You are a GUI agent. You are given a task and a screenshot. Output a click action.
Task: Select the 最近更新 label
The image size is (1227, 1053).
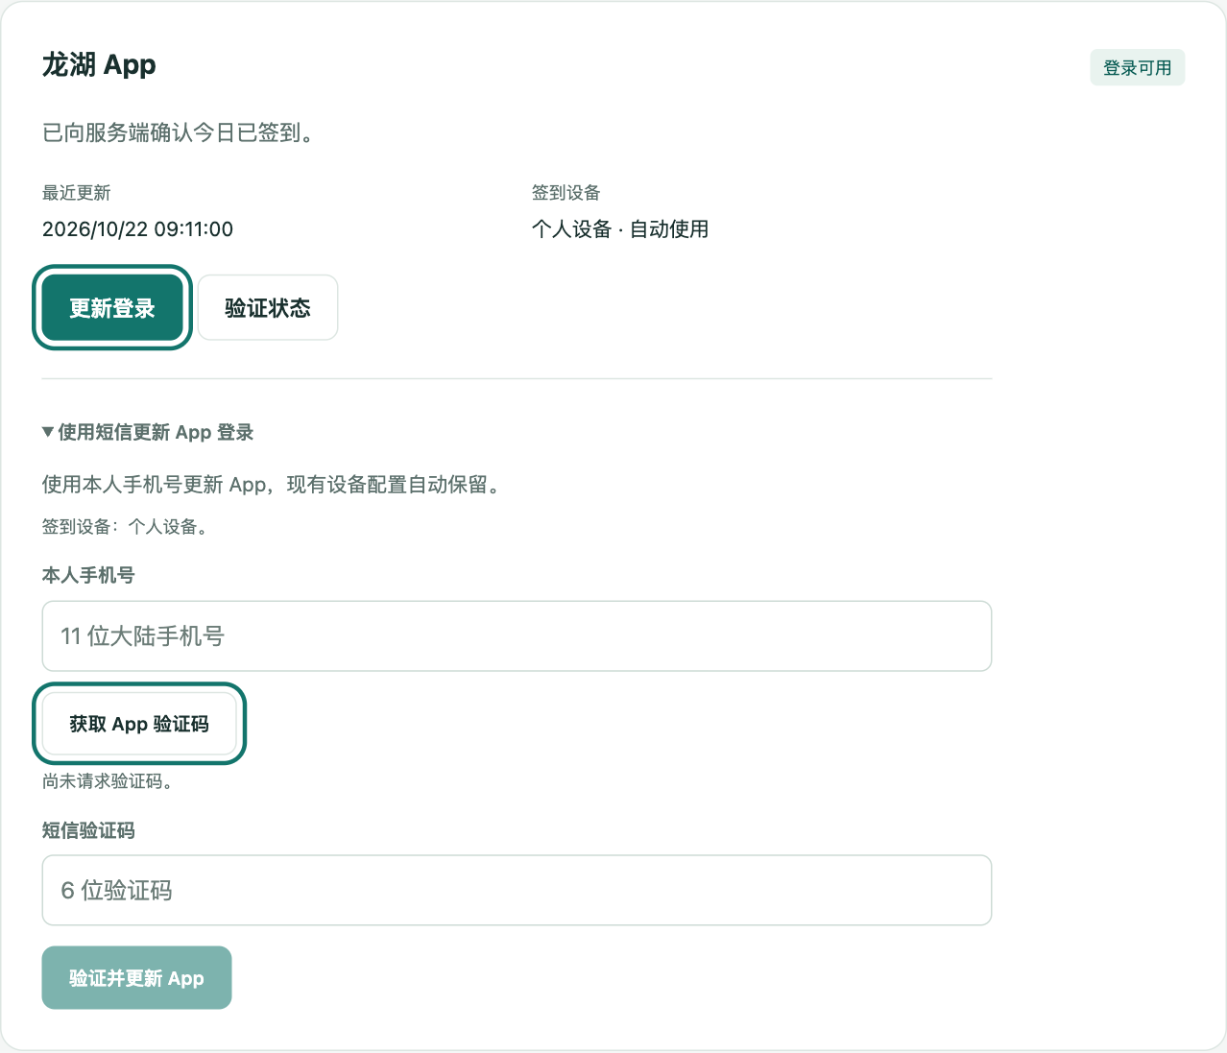coord(77,193)
